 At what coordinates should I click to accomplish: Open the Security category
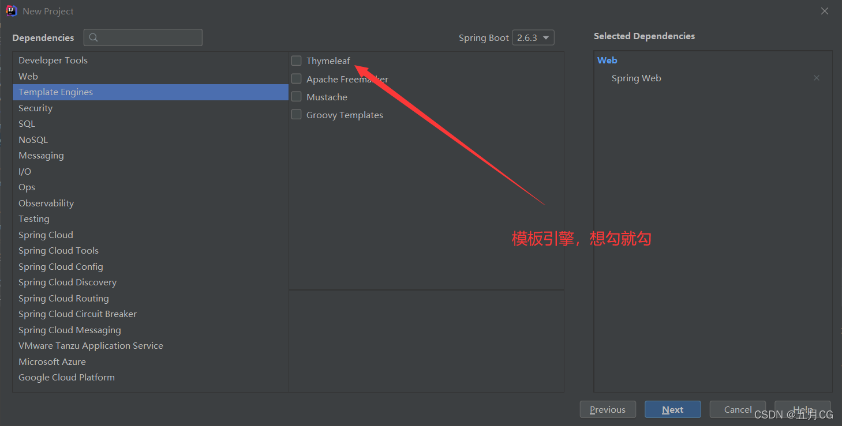pos(150,108)
